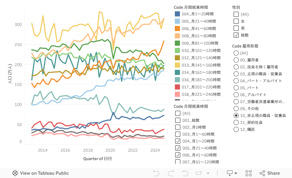Click the 009_月81〜100時間 green legend swatch
The height and width of the screenshot is (178, 292).
177,43
